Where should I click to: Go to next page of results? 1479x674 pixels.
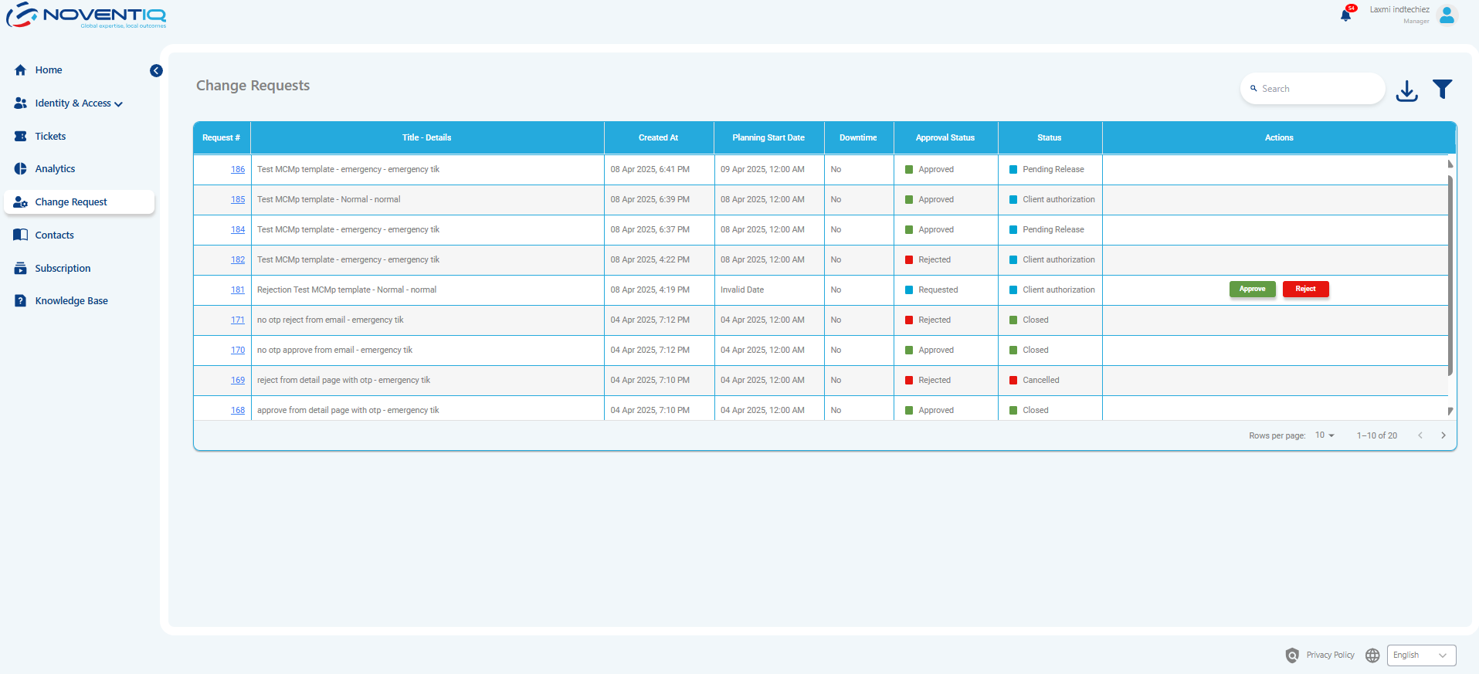1443,435
